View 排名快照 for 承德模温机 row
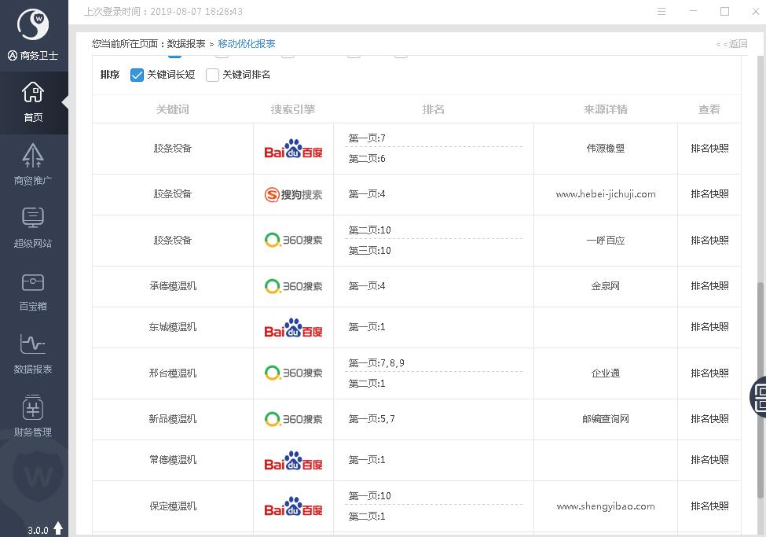 click(709, 286)
